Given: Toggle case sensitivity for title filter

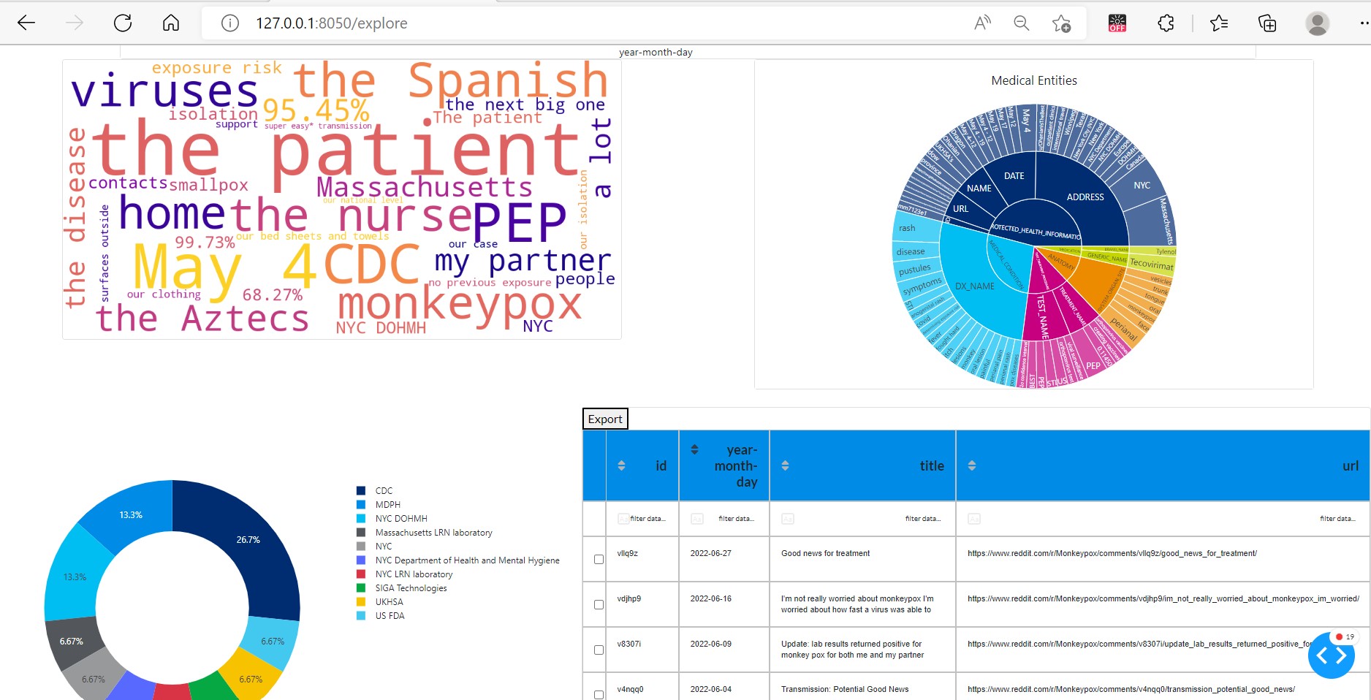Looking at the screenshot, I should tap(788, 519).
